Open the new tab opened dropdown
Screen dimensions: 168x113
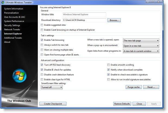(x=141, y=41)
